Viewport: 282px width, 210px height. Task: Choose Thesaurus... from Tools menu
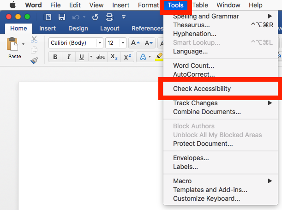click(x=221, y=25)
